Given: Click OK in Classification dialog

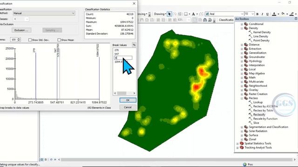Looking at the screenshot, I should coord(128,100).
